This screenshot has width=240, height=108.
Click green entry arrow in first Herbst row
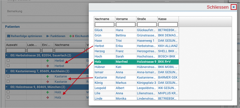48,61
